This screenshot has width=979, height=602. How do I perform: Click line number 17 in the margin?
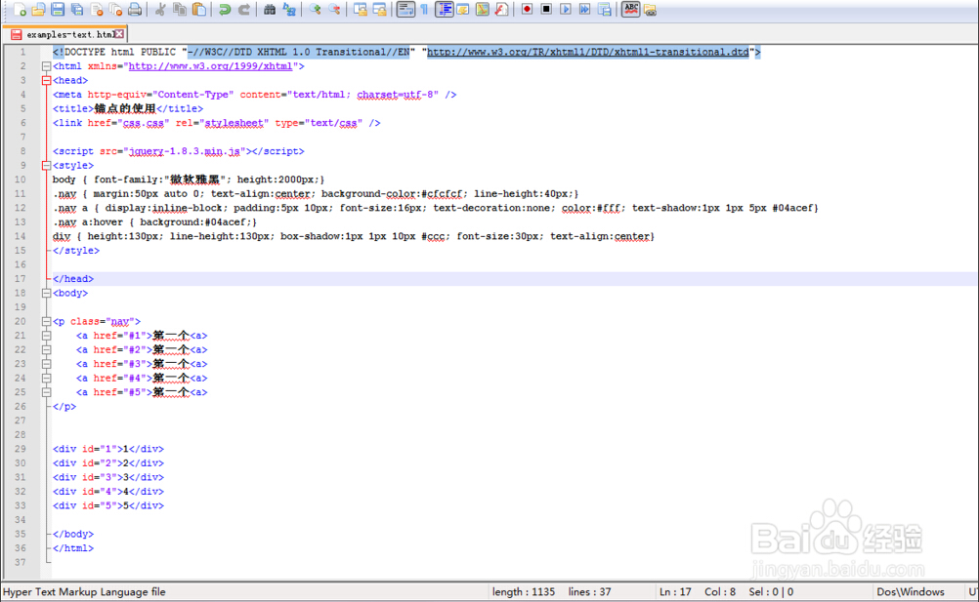pos(20,279)
